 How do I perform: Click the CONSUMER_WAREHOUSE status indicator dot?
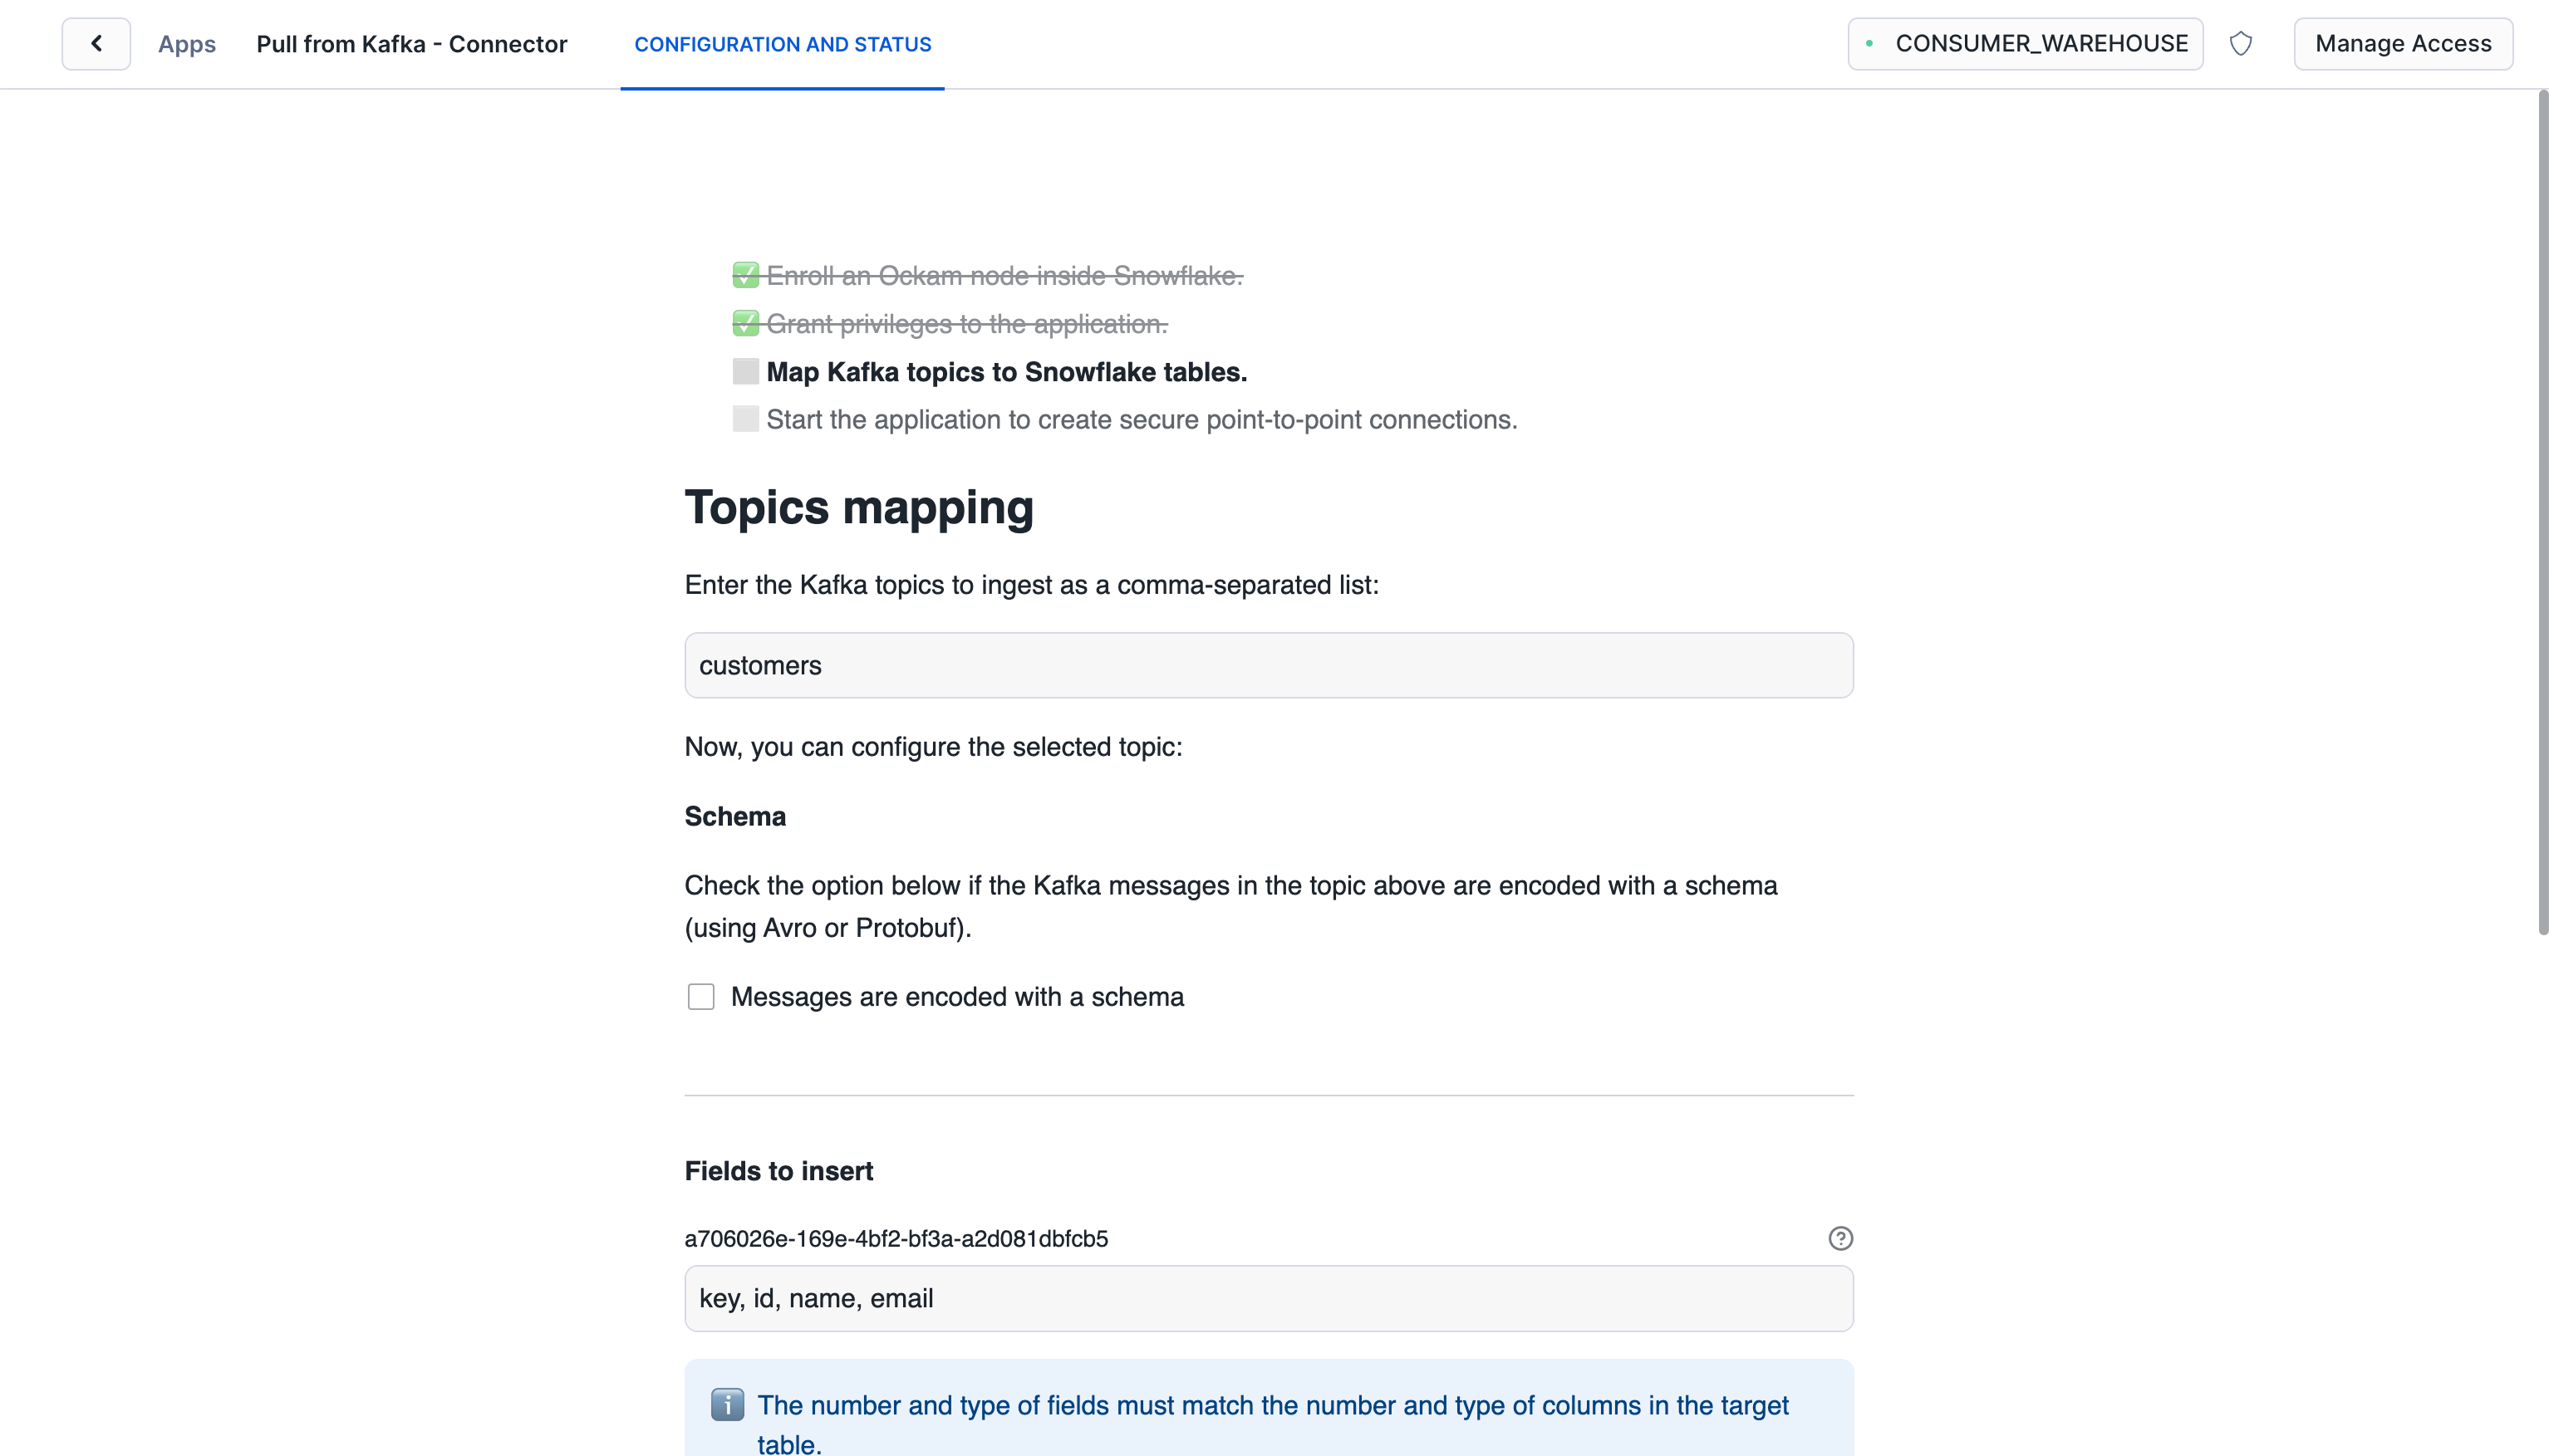point(1875,42)
